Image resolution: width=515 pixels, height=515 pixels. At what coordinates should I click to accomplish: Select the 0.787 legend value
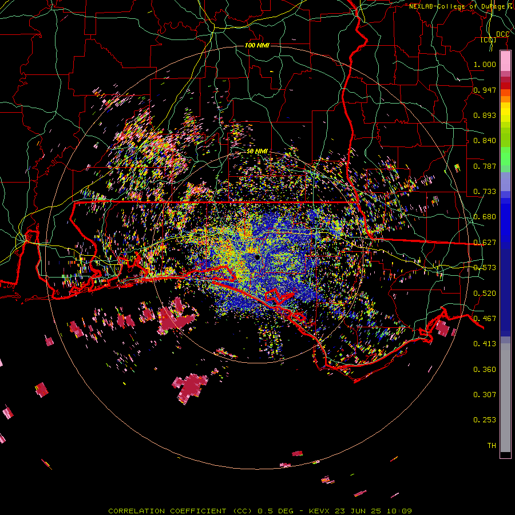click(485, 166)
